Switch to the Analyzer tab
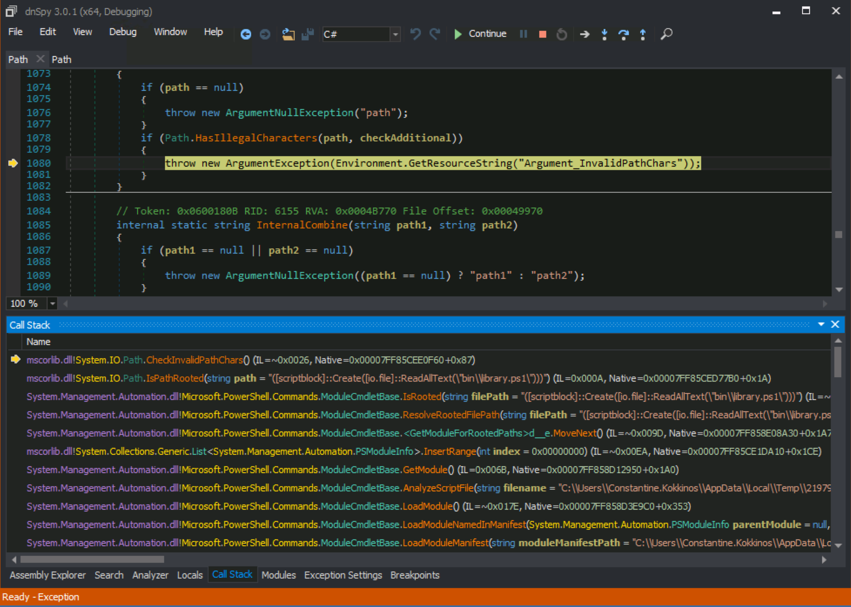Viewport: 851px width, 607px height. click(150, 575)
